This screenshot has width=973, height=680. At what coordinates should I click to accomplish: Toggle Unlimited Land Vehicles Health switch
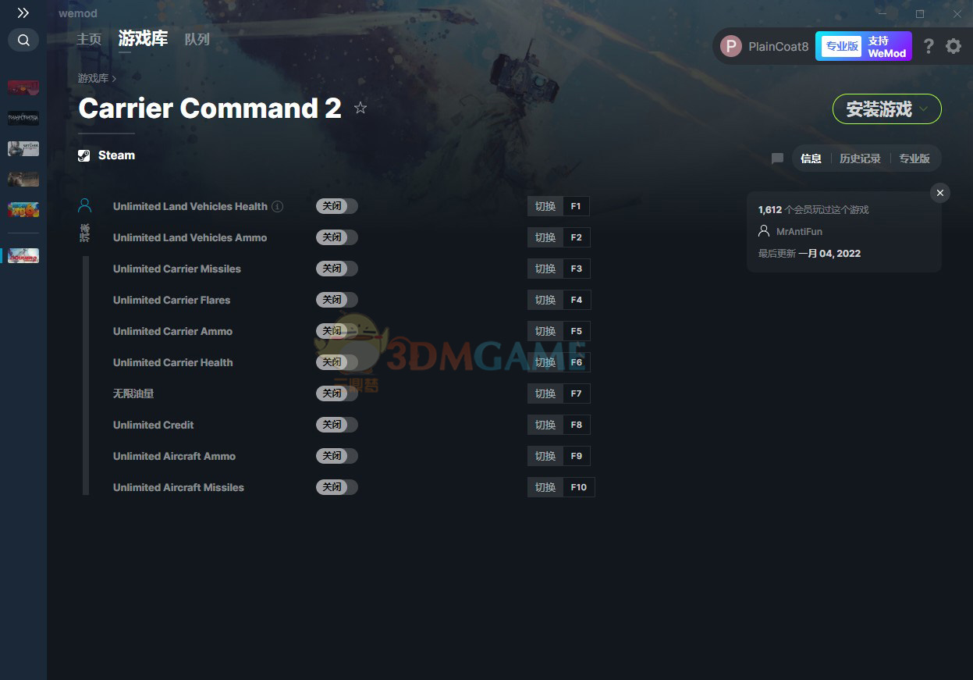click(337, 206)
